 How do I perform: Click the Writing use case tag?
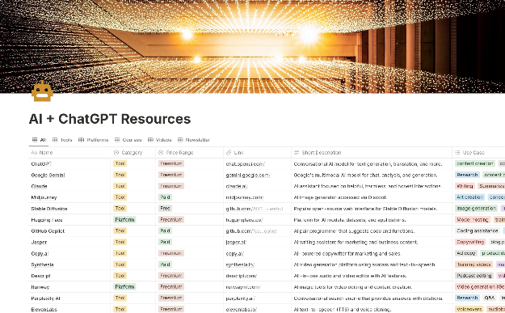(x=465, y=186)
